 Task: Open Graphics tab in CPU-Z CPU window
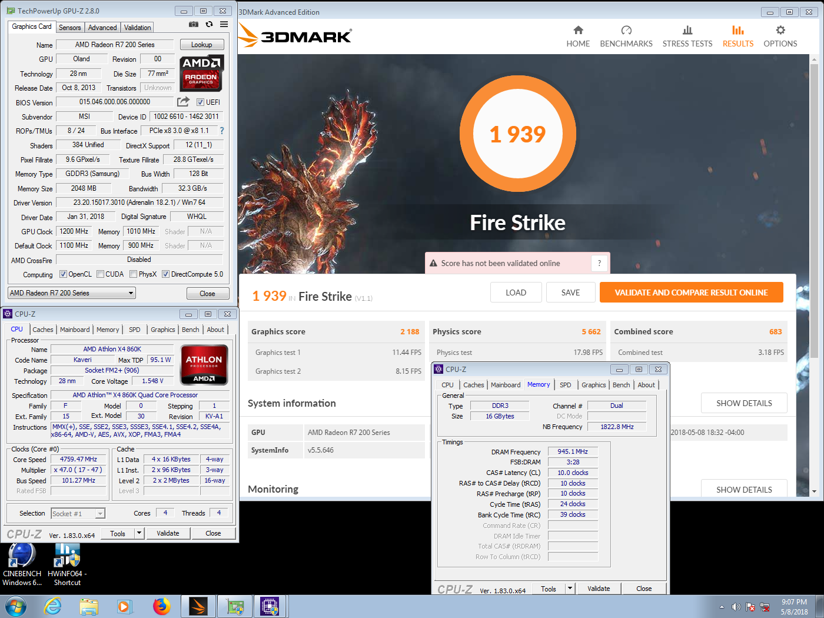pyautogui.click(x=162, y=330)
